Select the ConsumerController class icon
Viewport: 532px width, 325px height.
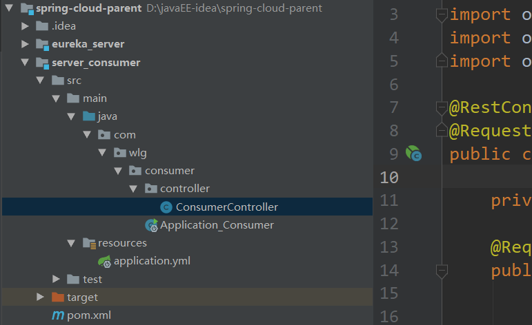click(x=166, y=207)
